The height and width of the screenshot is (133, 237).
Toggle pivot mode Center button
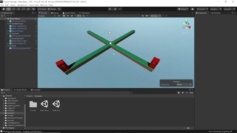pos(42,9)
